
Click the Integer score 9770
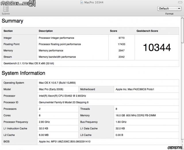point(121,38)
